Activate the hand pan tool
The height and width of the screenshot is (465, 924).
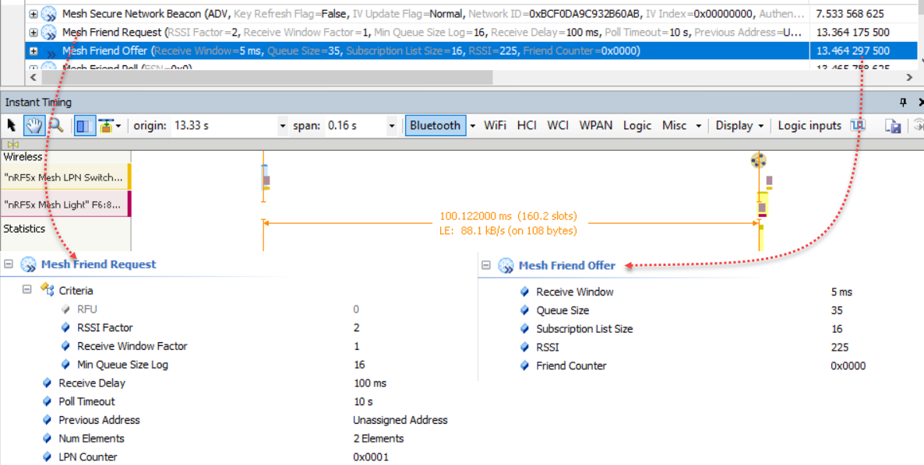[x=34, y=126]
